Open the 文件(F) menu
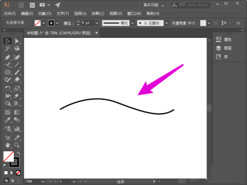247x185 pixels. click(x=9, y=14)
